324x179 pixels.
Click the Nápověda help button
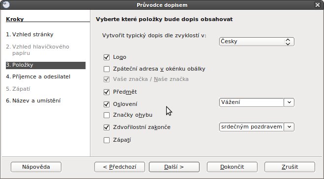point(36,167)
